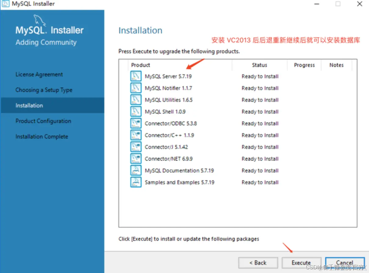Click Ready to Install status for Connector/NET
Image resolution: width=369 pixels, height=273 pixels.
260,159
